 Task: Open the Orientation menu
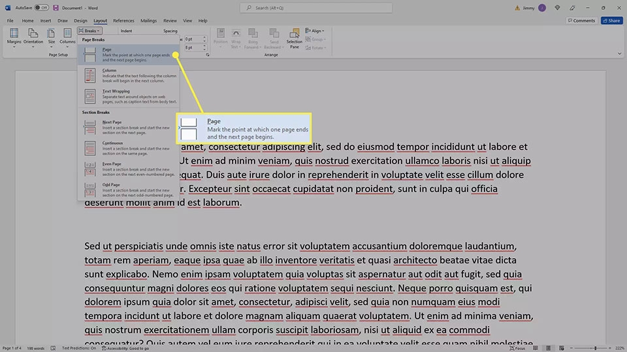(x=33, y=38)
